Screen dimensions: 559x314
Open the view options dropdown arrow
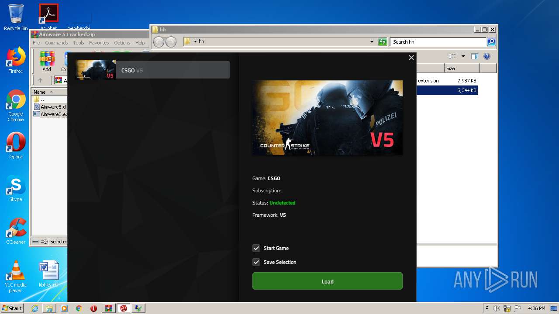pos(463,56)
